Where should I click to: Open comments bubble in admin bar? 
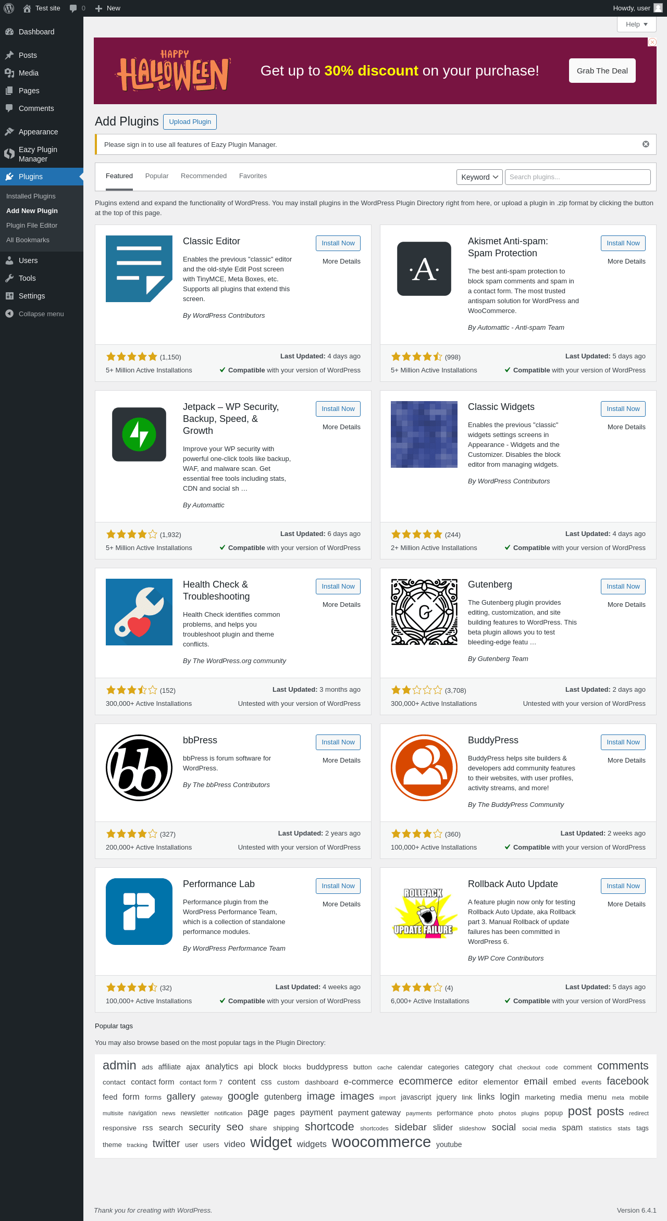click(x=73, y=8)
